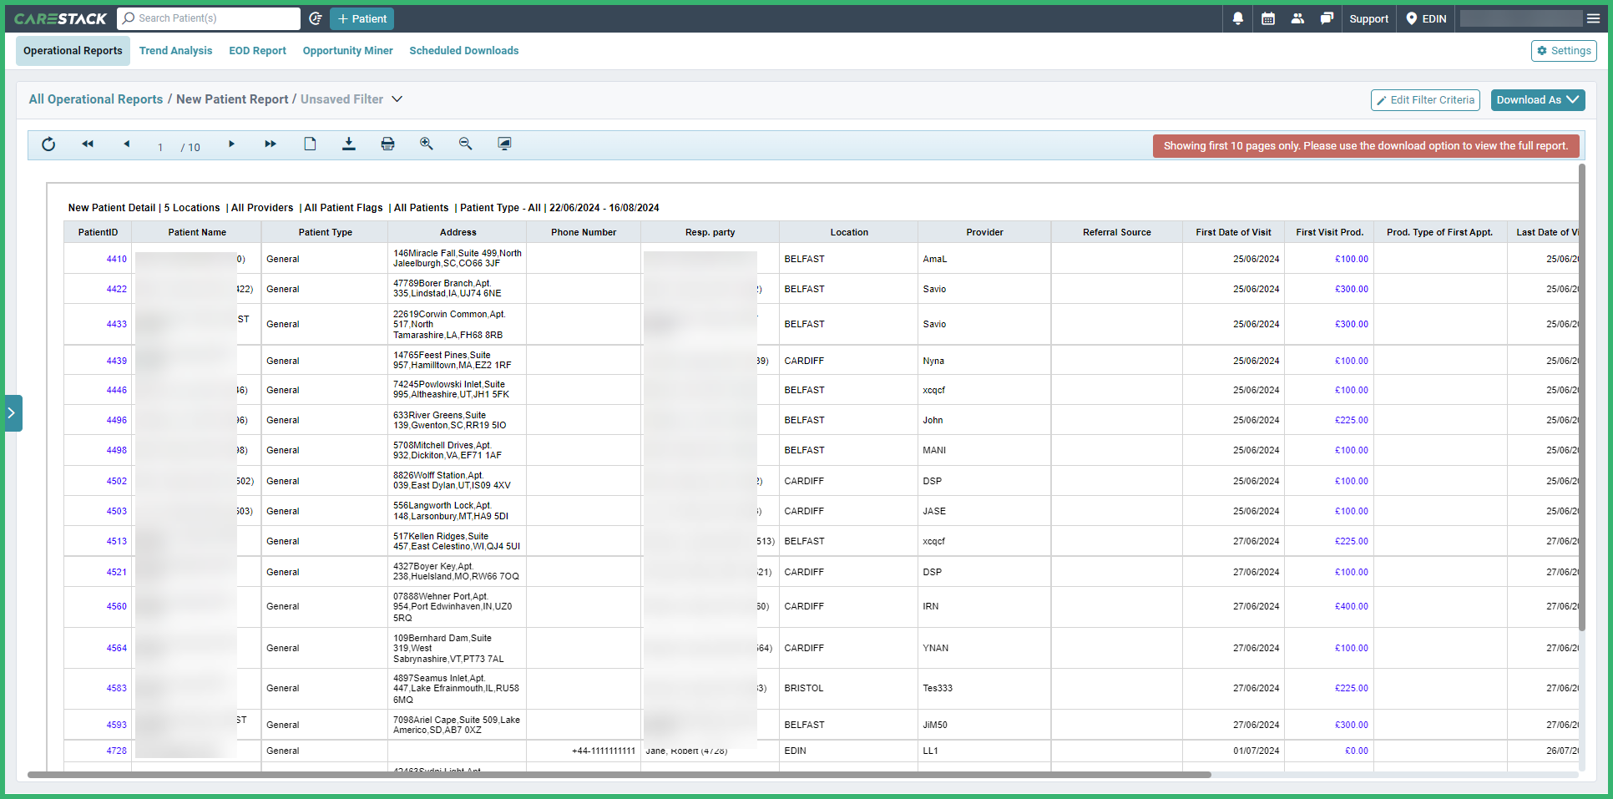
Task: Open the Scheduled Downloads tab
Action: coord(463,51)
